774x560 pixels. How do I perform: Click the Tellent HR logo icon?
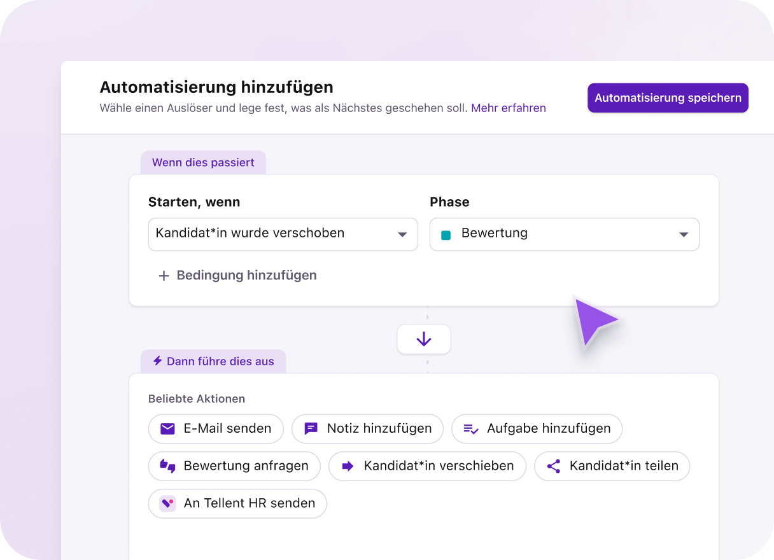pyautogui.click(x=167, y=503)
